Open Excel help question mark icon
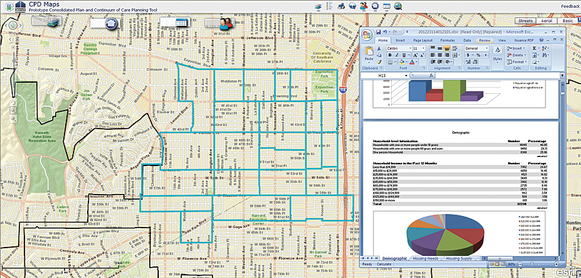This screenshot has height=278, width=581. [x=542, y=39]
